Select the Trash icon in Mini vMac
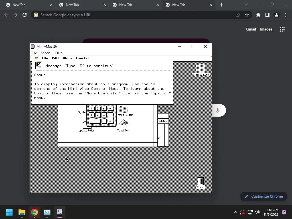This screenshot has width=292, height=219. point(200,183)
